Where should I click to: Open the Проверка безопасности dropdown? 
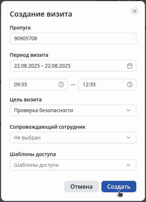(x=73, y=110)
